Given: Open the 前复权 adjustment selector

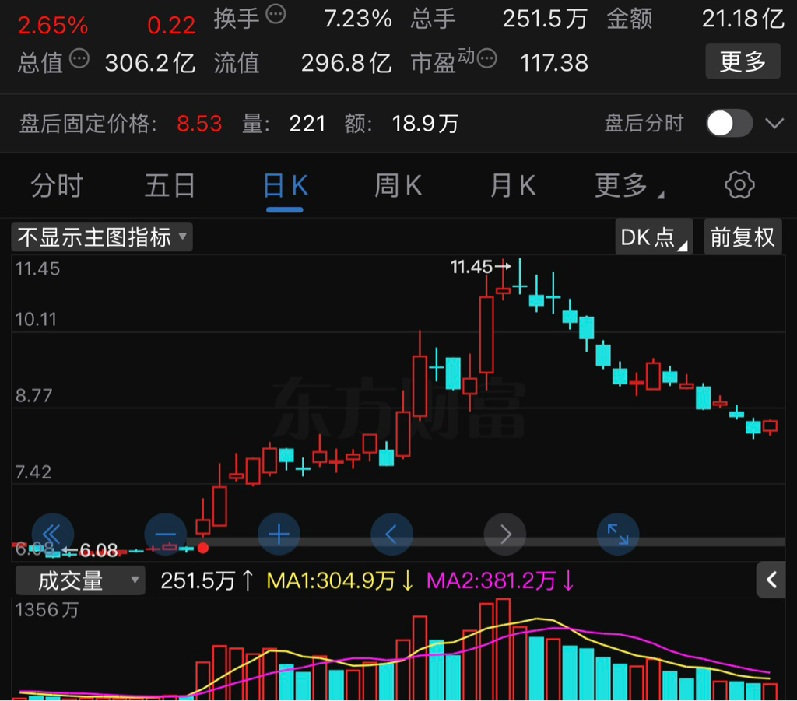Looking at the screenshot, I should (743, 237).
